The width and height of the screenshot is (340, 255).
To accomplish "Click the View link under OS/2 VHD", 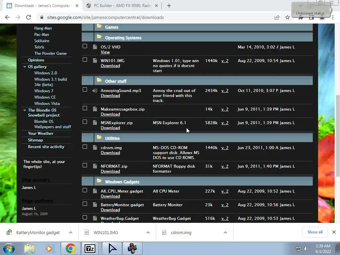I will tap(105, 52).
